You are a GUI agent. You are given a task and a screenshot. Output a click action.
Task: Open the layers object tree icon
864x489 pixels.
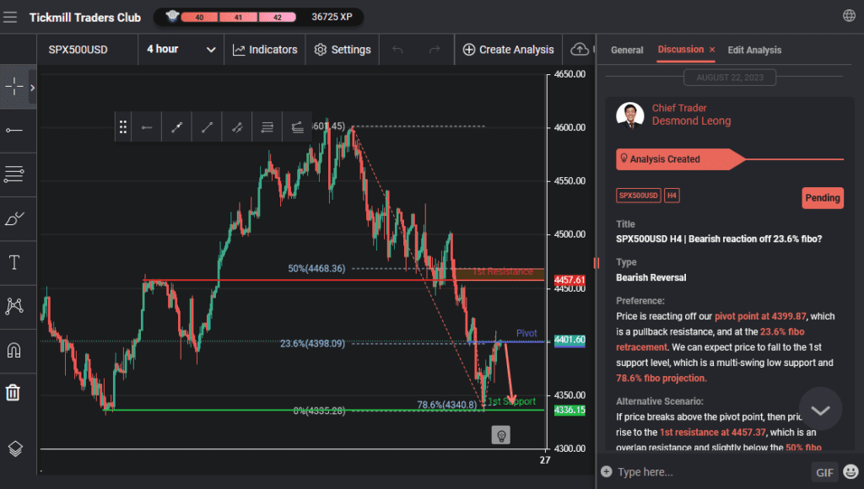pyautogui.click(x=15, y=449)
